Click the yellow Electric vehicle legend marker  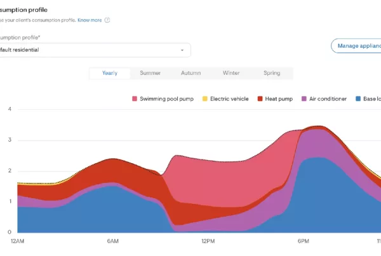pyautogui.click(x=204, y=99)
